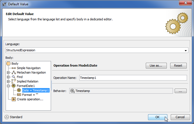Click the Format text parameter icon

[19, 95]
